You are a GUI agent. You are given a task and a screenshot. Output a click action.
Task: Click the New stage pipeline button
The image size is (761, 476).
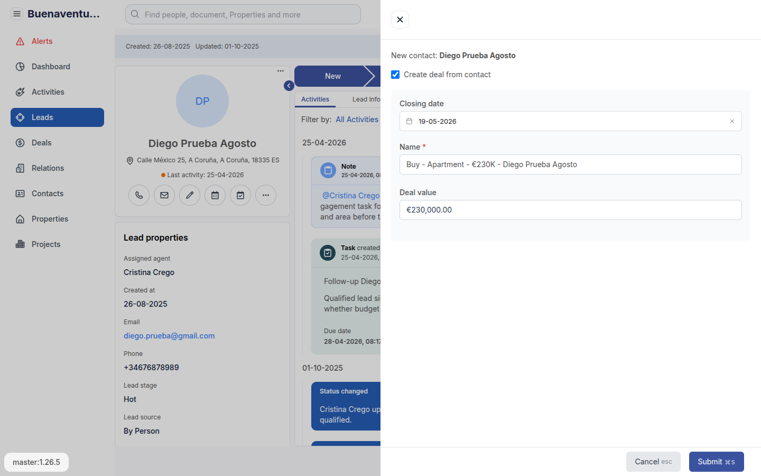coord(333,76)
